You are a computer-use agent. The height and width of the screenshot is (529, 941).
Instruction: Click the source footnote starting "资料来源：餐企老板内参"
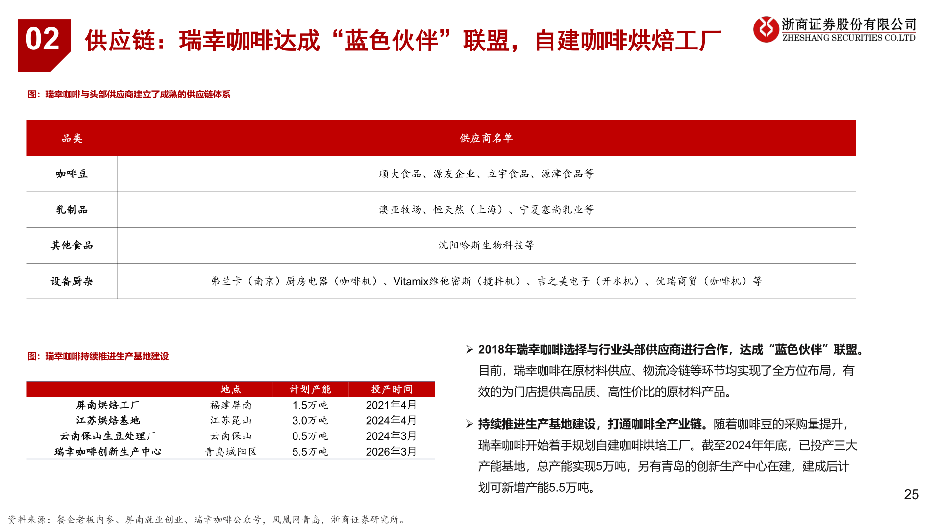coord(207,520)
